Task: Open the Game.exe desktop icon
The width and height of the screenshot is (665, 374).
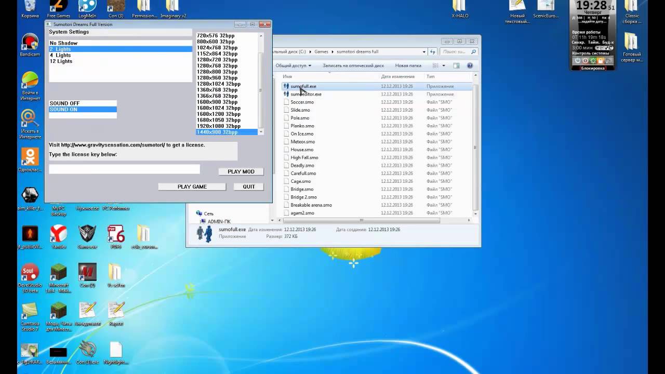Action: point(87,236)
